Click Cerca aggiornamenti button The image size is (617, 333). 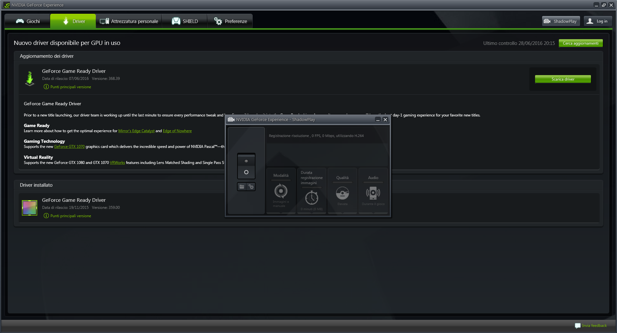tap(581, 43)
